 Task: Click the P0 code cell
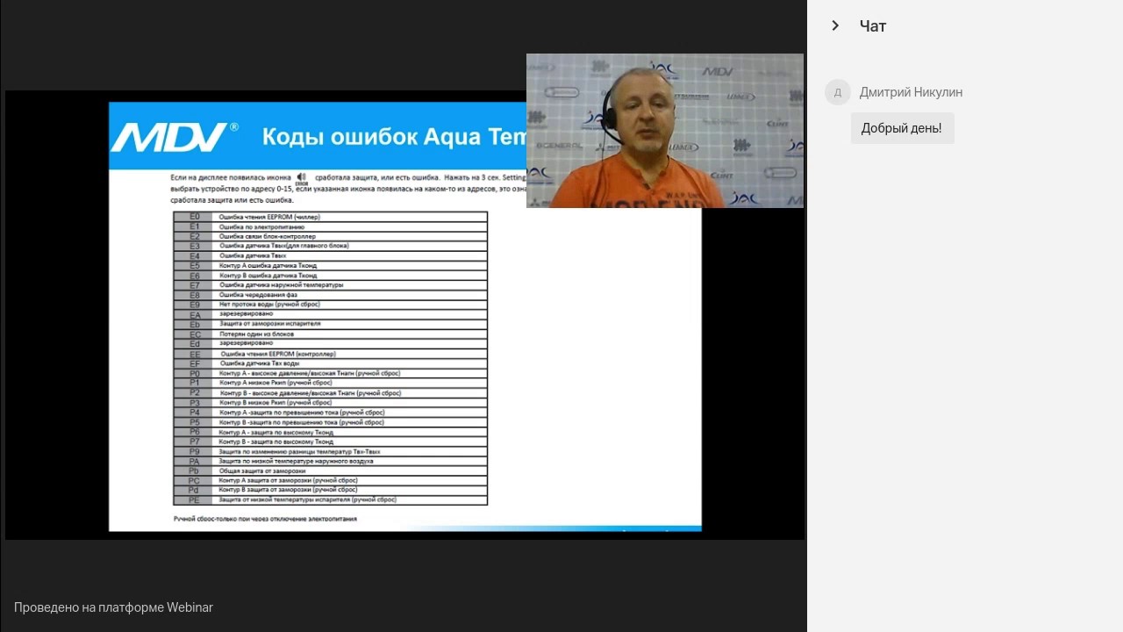tap(195, 373)
